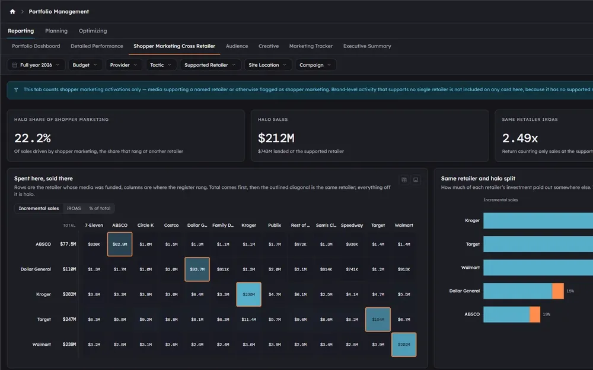Open Detailed Performance sub-tab

coord(97,46)
